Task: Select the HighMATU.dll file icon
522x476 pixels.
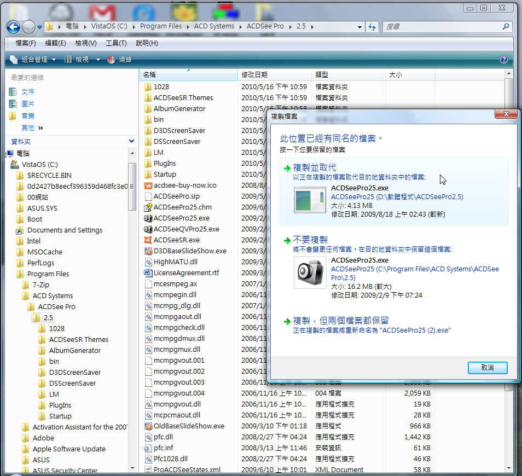Action: click(x=148, y=262)
